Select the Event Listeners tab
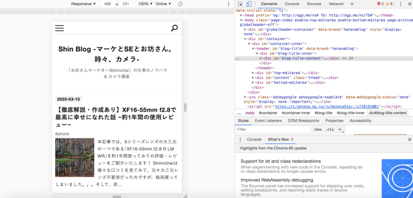413x198 pixels. point(268,121)
